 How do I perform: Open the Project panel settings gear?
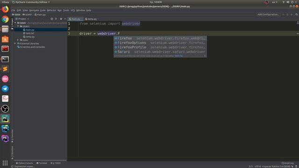click(x=61, y=19)
